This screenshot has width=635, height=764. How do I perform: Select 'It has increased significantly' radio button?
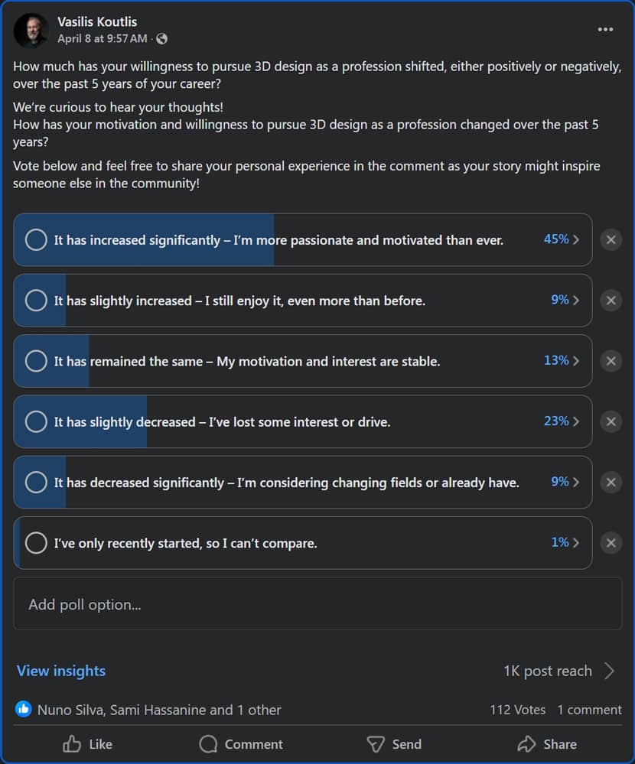point(36,239)
